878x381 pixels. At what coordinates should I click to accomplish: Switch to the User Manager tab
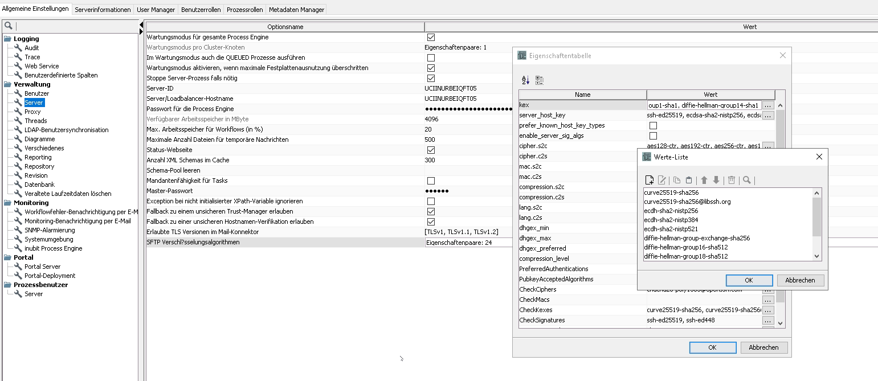click(x=156, y=10)
